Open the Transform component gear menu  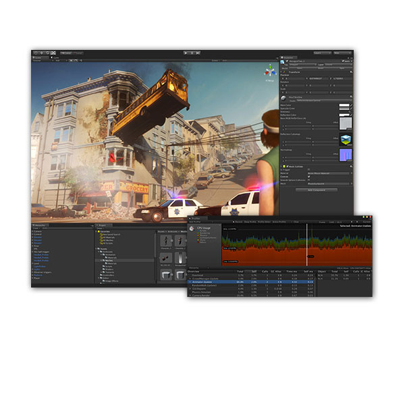tap(351, 72)
